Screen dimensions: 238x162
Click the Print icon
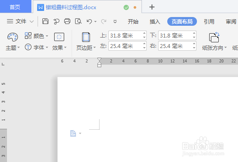(x=67, y=21)
